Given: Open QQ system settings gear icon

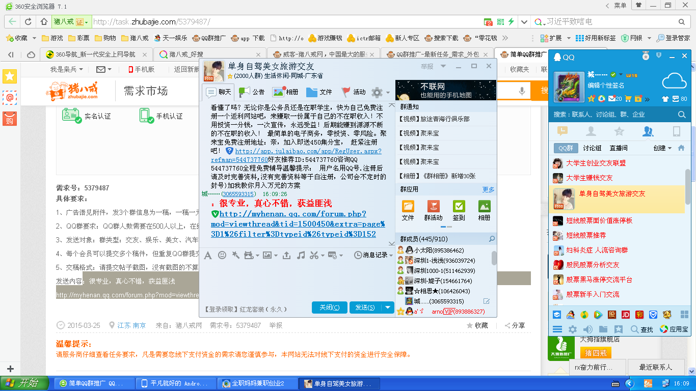Looking at the screenshot, I should pyautogui.click(x=573, y=329).
